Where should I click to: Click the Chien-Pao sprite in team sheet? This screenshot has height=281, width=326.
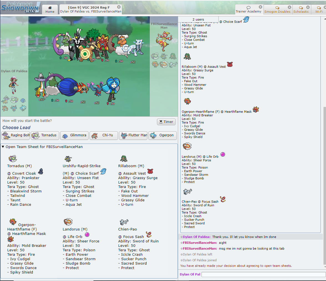tap(124, 222)
